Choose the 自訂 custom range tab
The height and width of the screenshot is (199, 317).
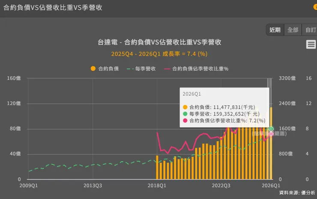pyautogui.click(x=310, y=30)
